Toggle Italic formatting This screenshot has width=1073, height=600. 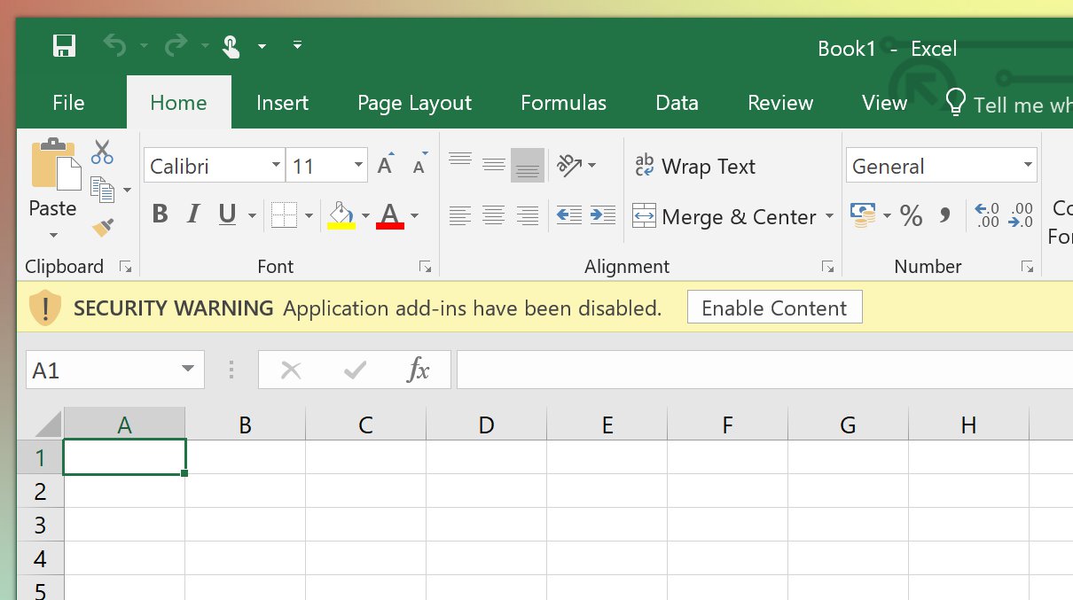click(192, 214)
